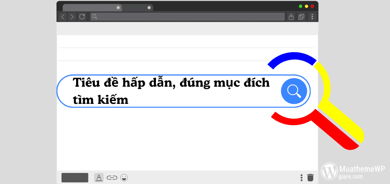Click the browser forward arrow

click(x=72, y=17)
